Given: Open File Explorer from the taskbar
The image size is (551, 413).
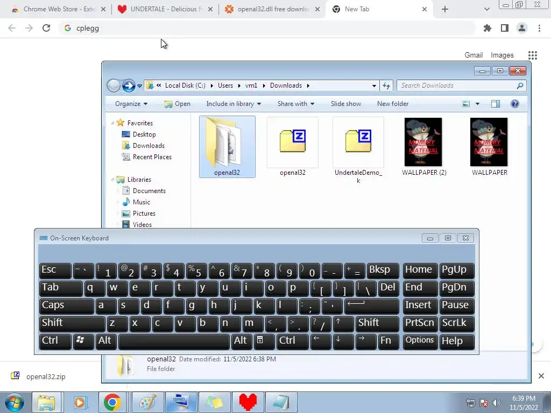Looking at the screenshot, I should pos(46,402).
